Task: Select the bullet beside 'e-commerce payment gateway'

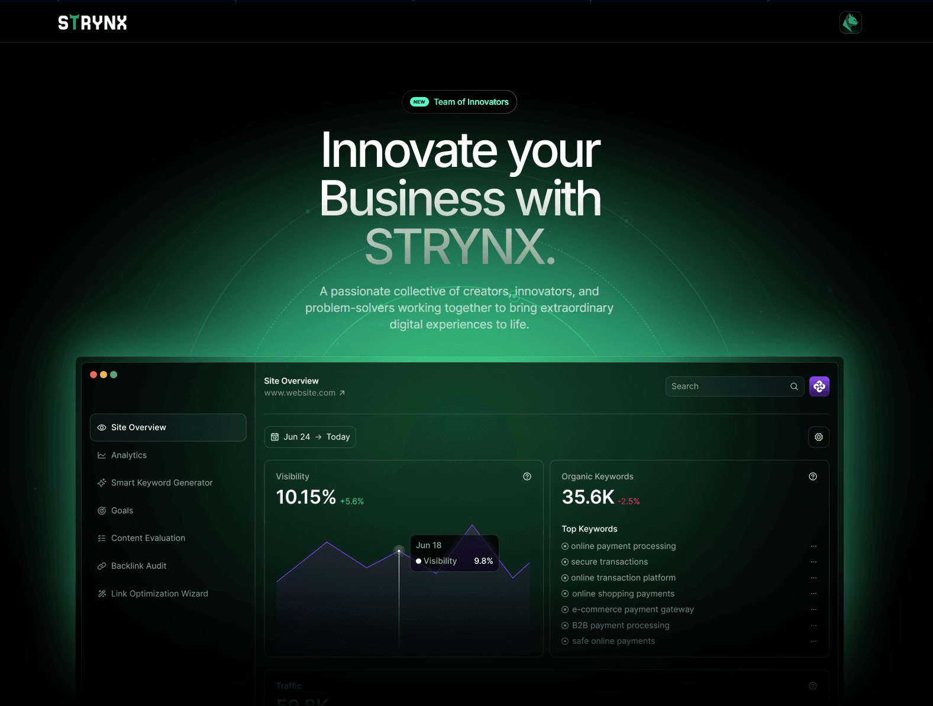Action: click(565, 610)
